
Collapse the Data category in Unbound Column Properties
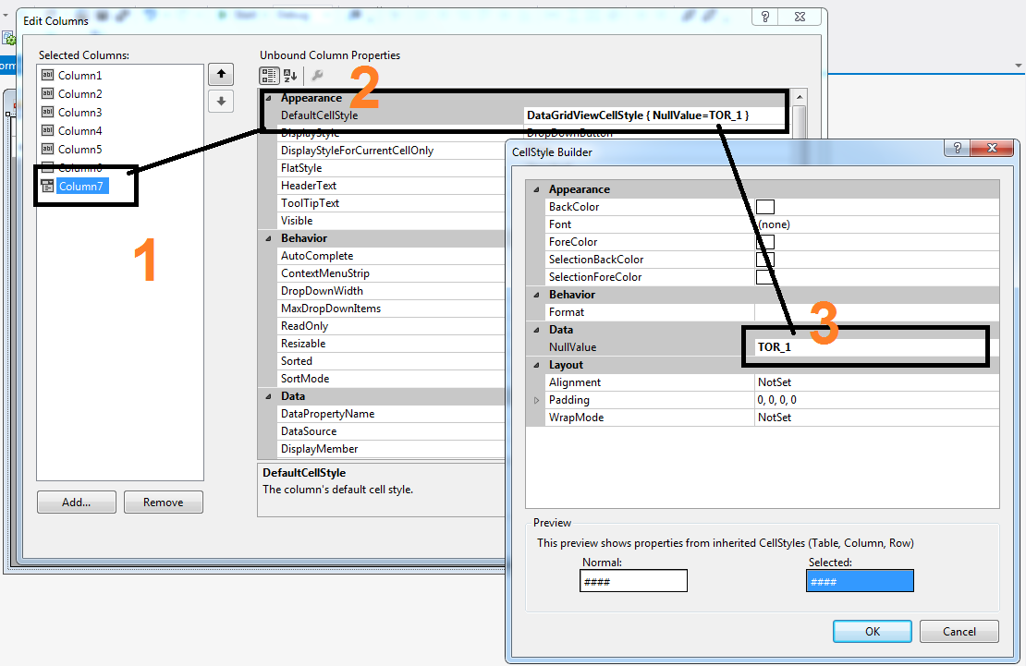[x=268, y=396]
